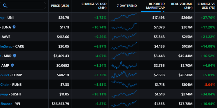Screen dimensions: 217x108
Task: Click the 7 Day Trend column header
Action: 127,6
